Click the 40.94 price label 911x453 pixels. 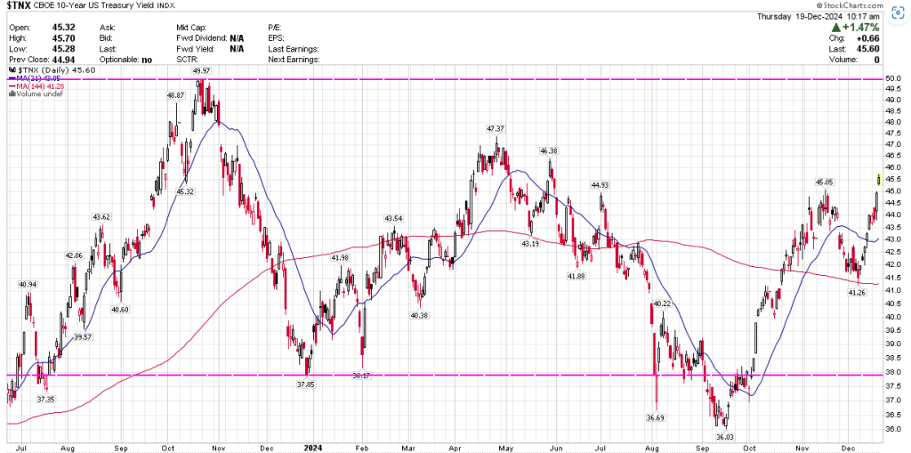28,285
